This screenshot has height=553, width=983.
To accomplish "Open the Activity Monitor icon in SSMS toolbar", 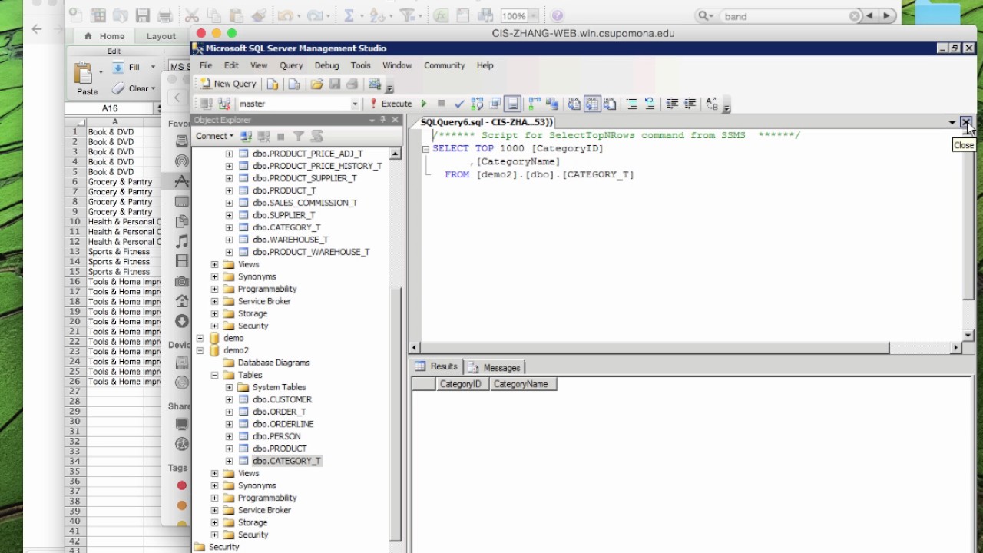I will [375, 84].
